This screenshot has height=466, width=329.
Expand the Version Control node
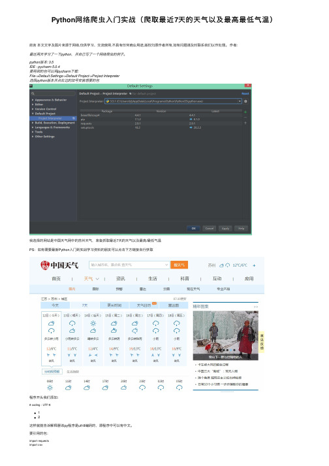33,109
